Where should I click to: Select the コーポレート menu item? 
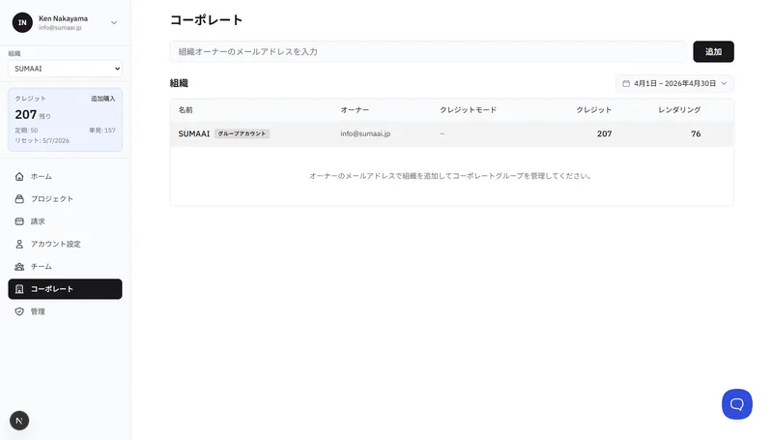[x=65, y=289]
